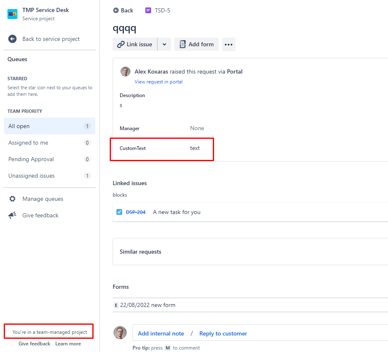Open the three-dots more actions menu
Image resolution: width=388 pixels, height=352 pixels.
[x=229, y=45]
